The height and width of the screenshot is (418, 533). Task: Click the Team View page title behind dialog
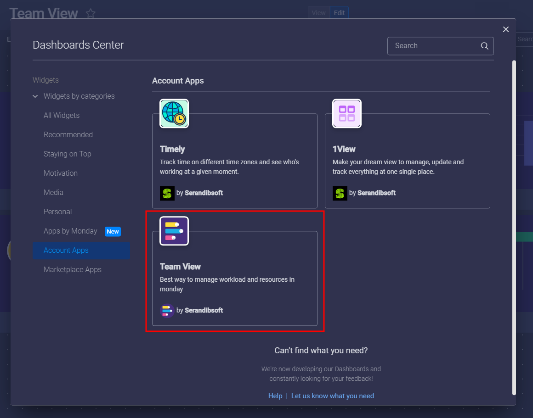(44, 13)
